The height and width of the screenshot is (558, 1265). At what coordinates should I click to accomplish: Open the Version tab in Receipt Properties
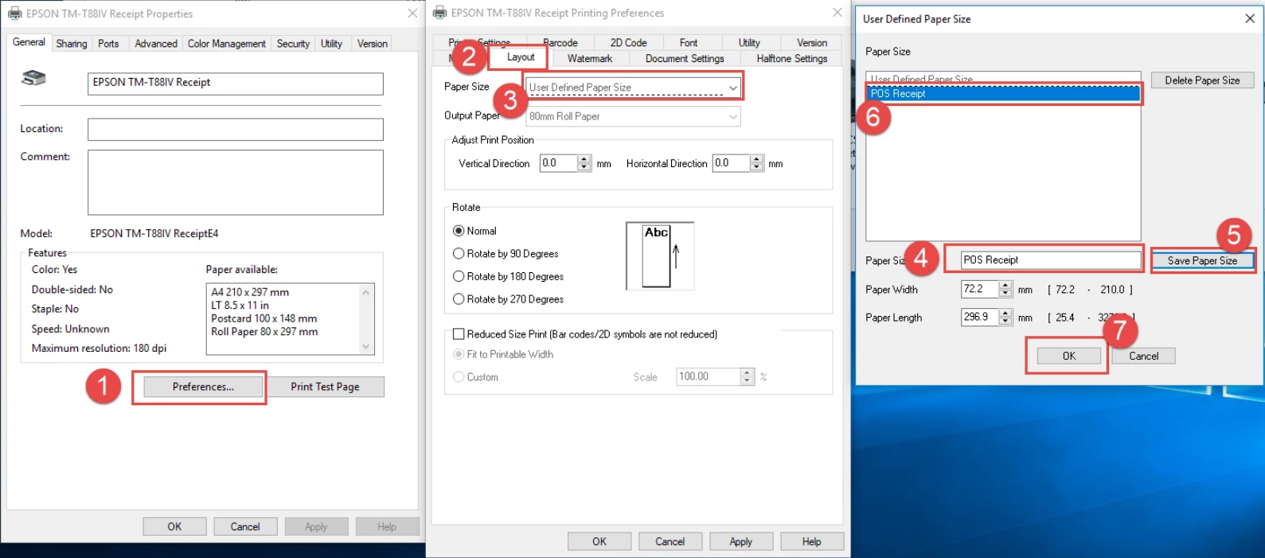(373, 44)
